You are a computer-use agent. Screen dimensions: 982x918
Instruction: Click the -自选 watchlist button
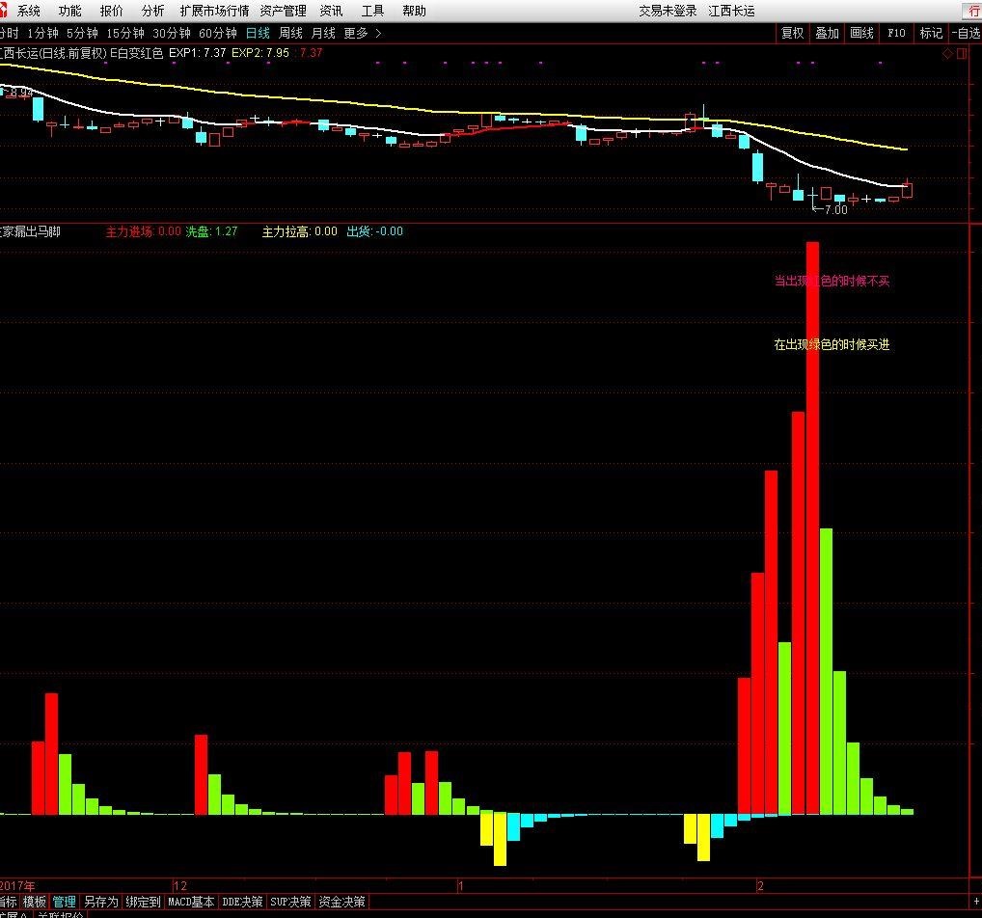(x=965, y=33)
